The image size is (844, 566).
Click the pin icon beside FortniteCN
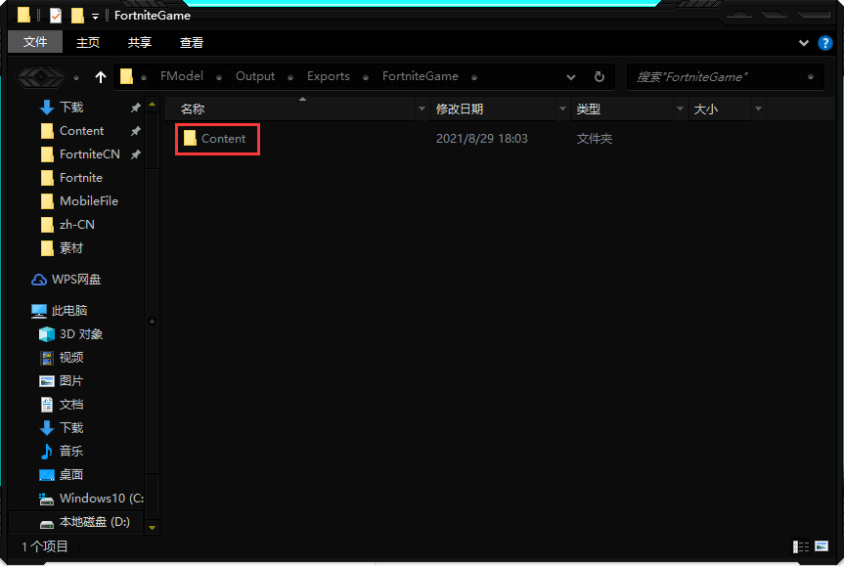pyautogui.click(x=136, y=154)
